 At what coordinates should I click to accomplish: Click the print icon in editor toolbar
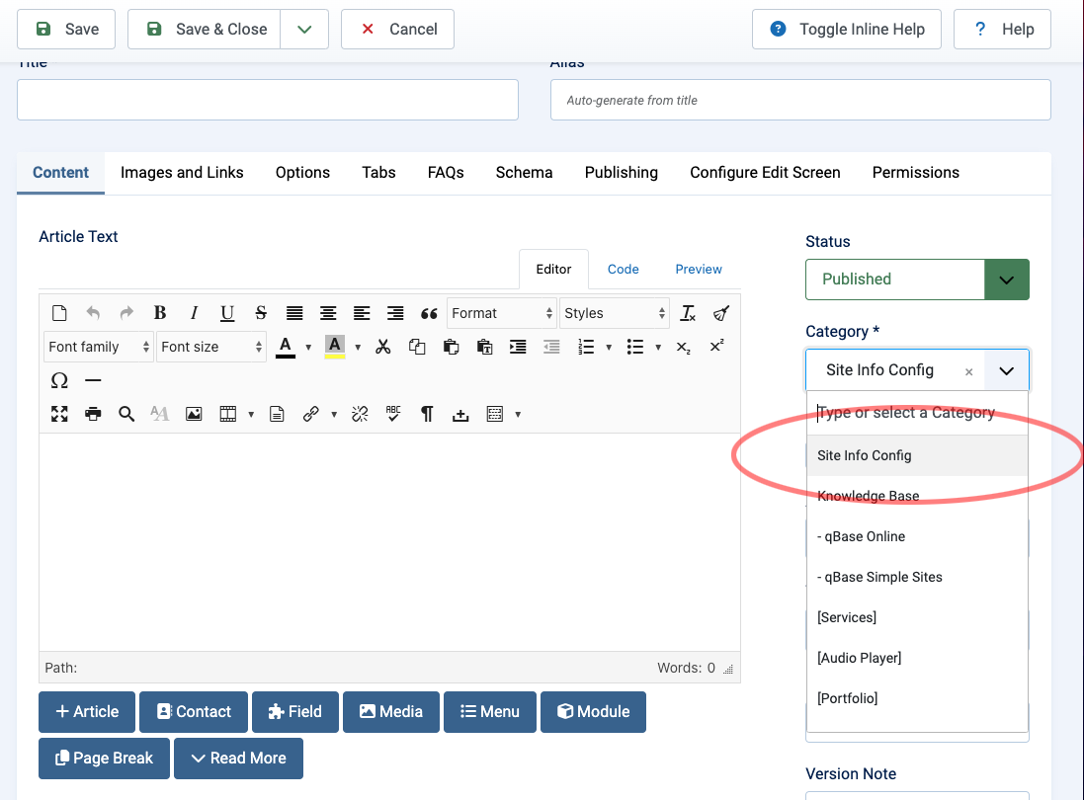click(93, 414)
